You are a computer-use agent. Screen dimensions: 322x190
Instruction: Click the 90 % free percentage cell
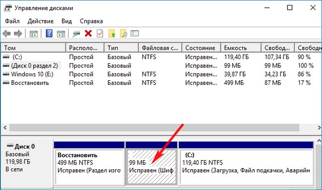(304, 57)
